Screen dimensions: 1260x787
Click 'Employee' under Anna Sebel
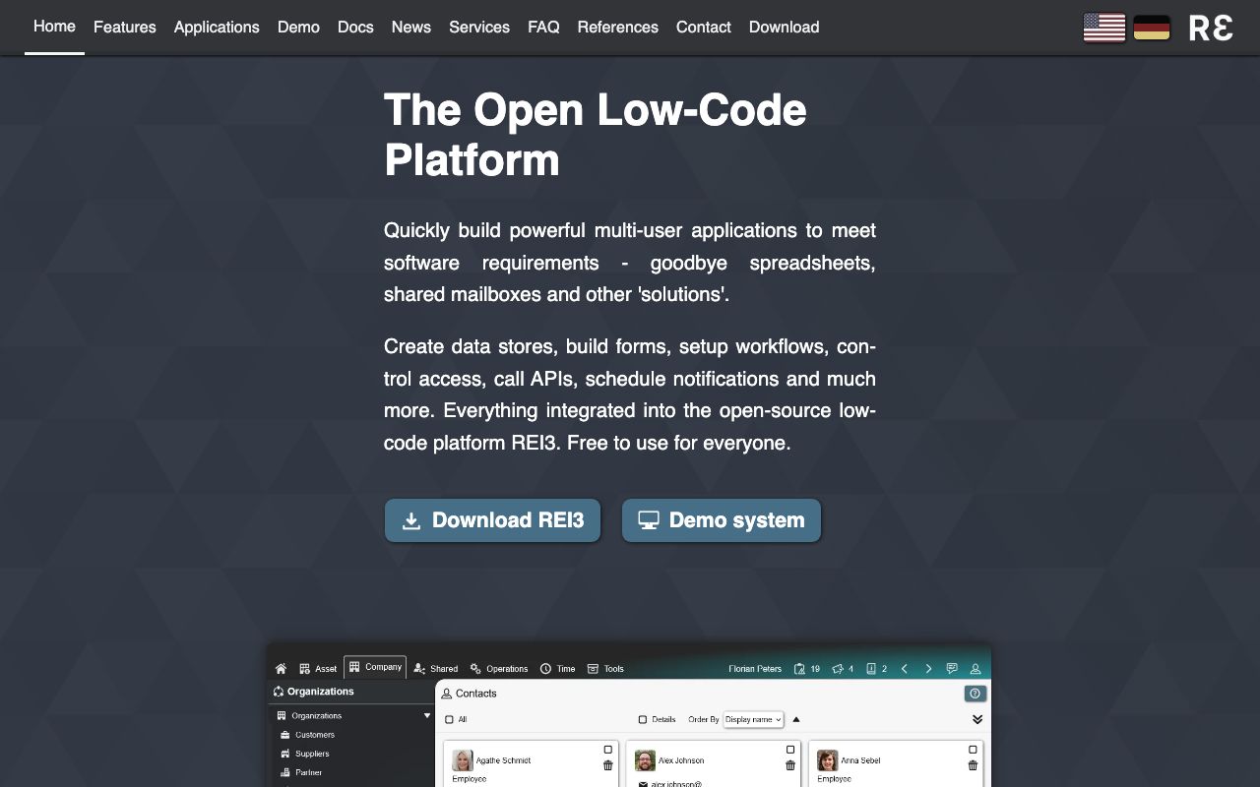[834, 779]
